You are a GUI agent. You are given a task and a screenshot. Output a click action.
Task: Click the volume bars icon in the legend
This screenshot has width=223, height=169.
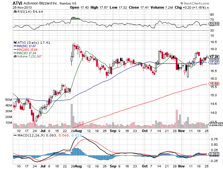click(x=15, y=56)
